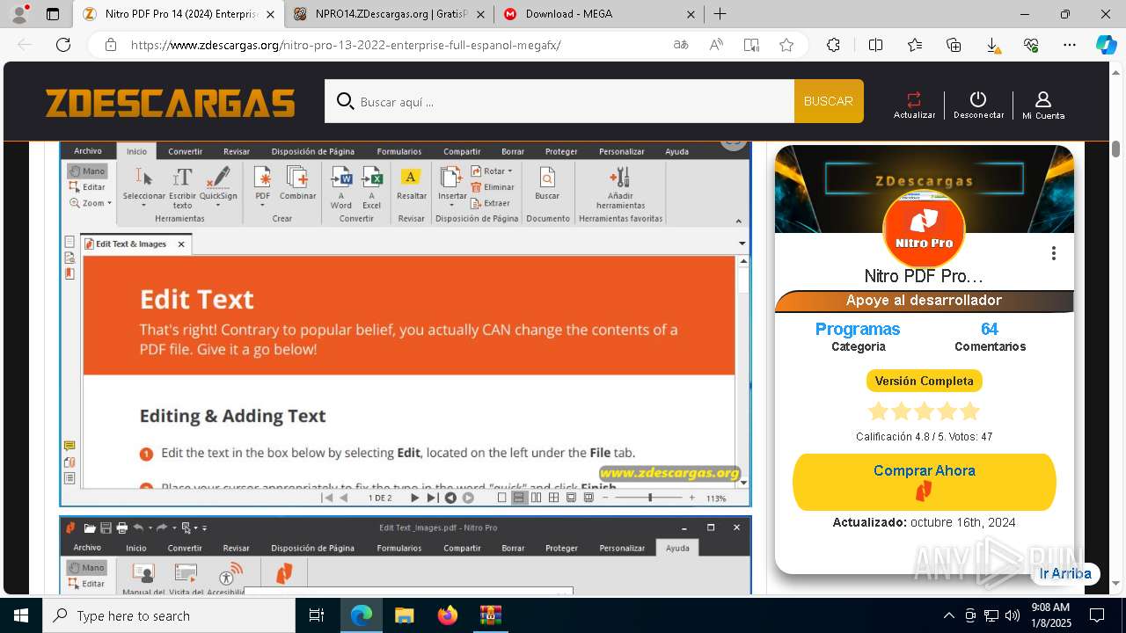Toggle the Split screen icon

pyautogui.click(x=875, y=45)
